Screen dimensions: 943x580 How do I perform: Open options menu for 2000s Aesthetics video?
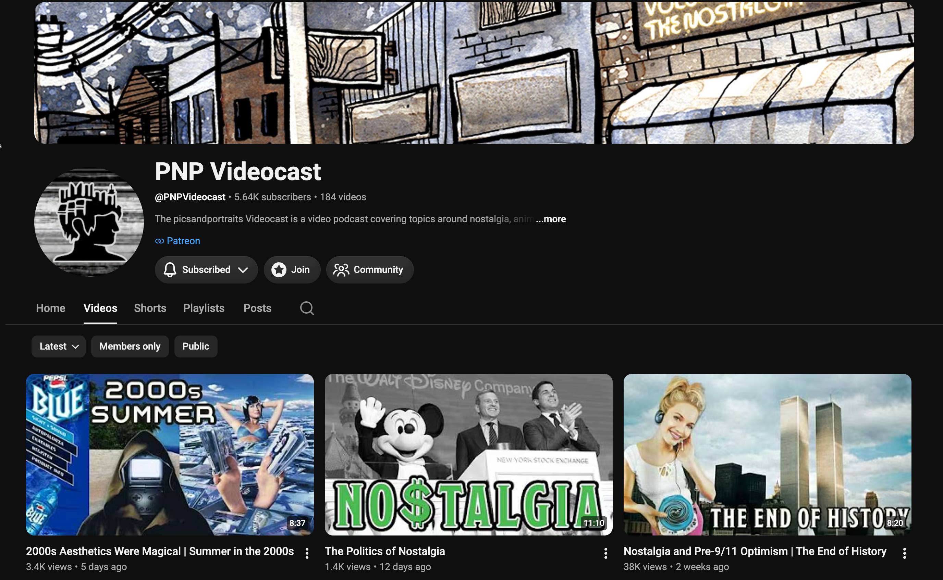click(307, 553)
